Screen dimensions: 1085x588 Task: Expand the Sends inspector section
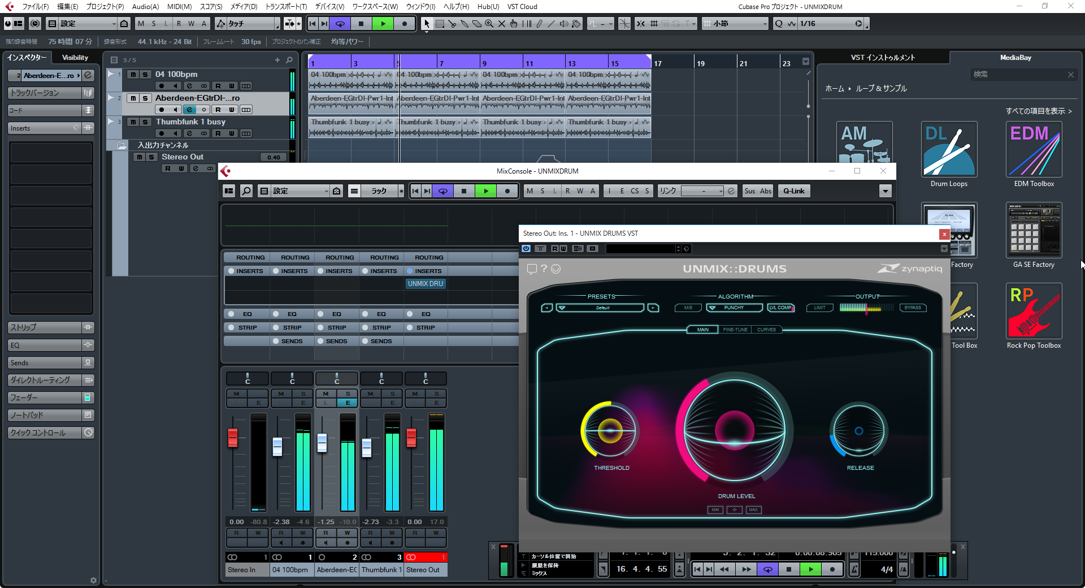click(45, 363)
